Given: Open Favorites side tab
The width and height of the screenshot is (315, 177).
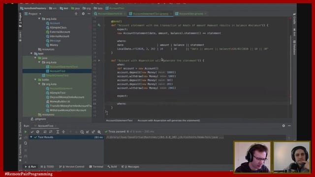Looking at the screenshot, I should (x=20, y=153).
